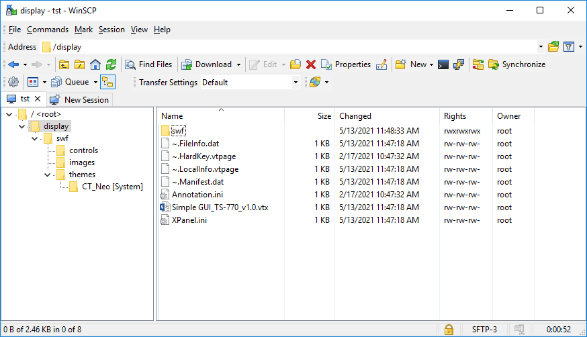The image size is (587, 337).
Task: Click the Synchronize button
Action: tap(517, 64)
